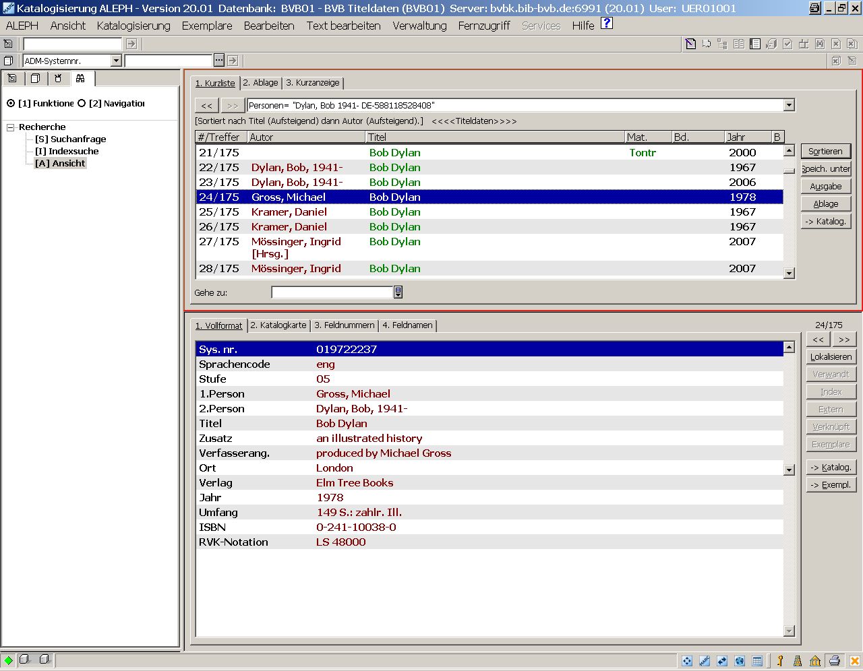Screen dimensions: 863x671
Task: Click the Sortieren button
Action: 825,152
